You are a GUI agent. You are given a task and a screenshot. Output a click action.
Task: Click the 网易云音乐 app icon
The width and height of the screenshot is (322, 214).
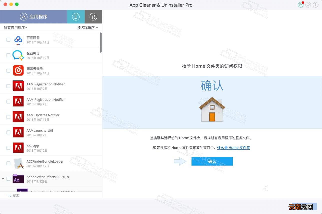point(18,71)
